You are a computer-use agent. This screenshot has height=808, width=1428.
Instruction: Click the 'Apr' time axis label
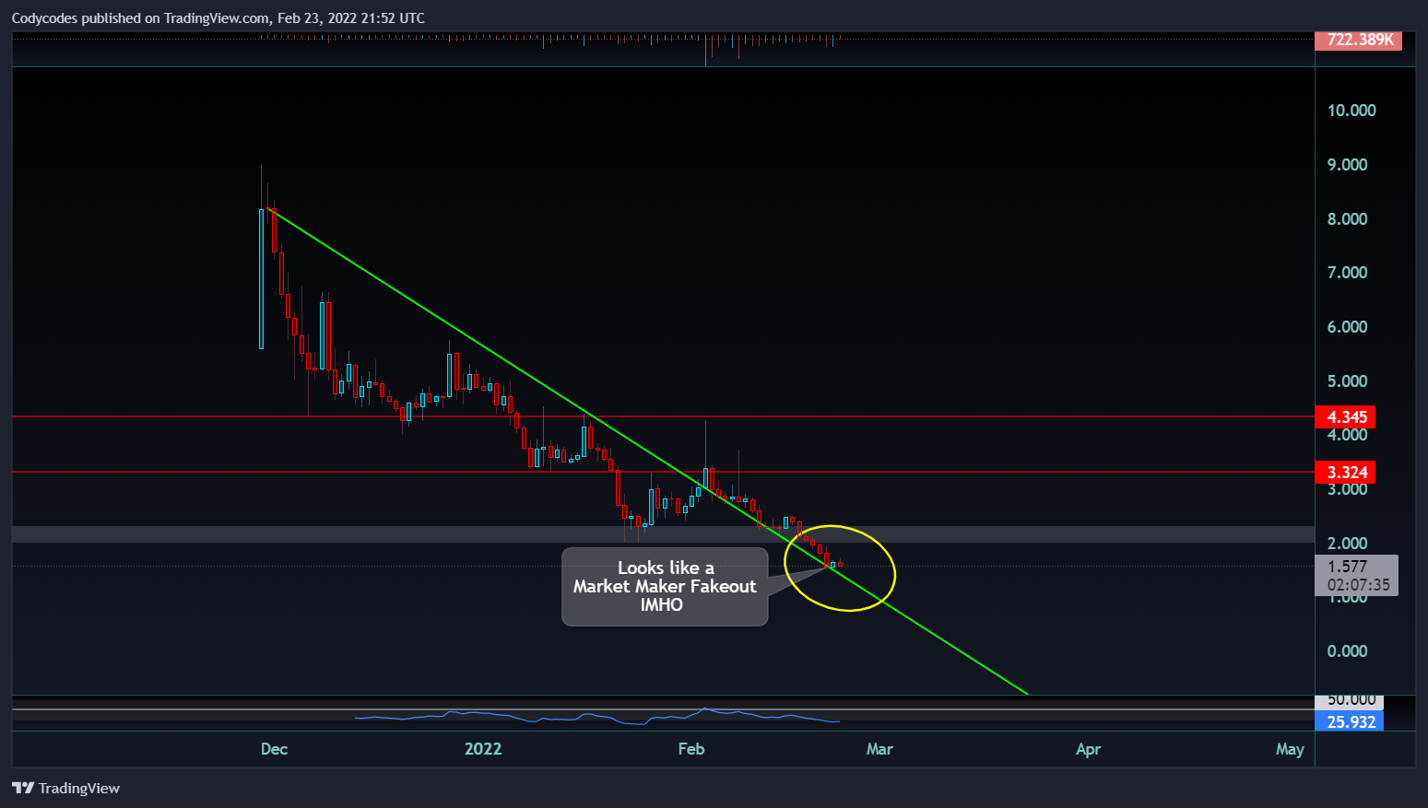pos(1089,749)
